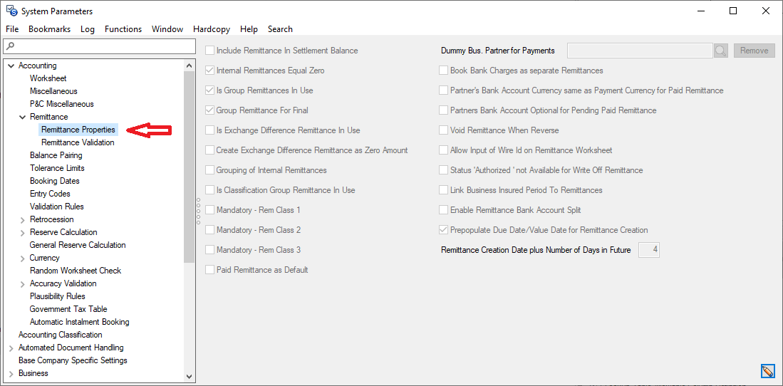The height and width of the screenshot is (386, 783).
Task: Click the System Parameters app icon in title bar
Action: pos(11,11)
